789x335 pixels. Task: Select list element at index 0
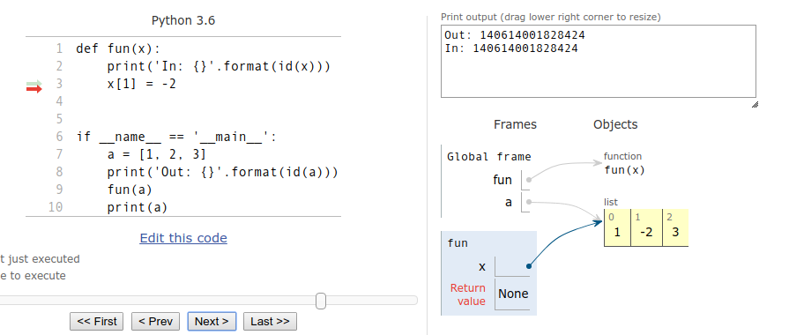tap(617, 227)
